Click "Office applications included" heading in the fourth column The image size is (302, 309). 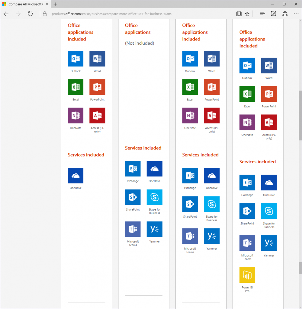[x=252, y=39]
